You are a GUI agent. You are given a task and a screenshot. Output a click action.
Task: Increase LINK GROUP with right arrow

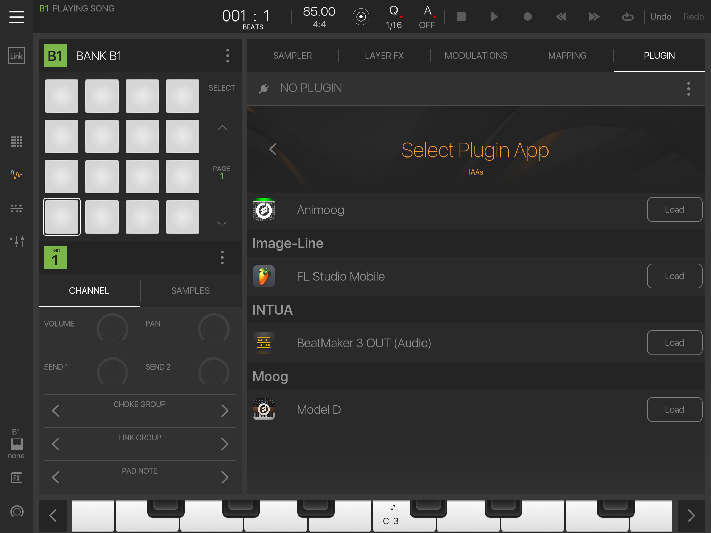tap(225, 444)
